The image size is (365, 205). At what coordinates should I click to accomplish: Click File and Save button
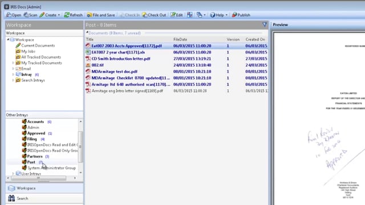click(x=101, y=15)
